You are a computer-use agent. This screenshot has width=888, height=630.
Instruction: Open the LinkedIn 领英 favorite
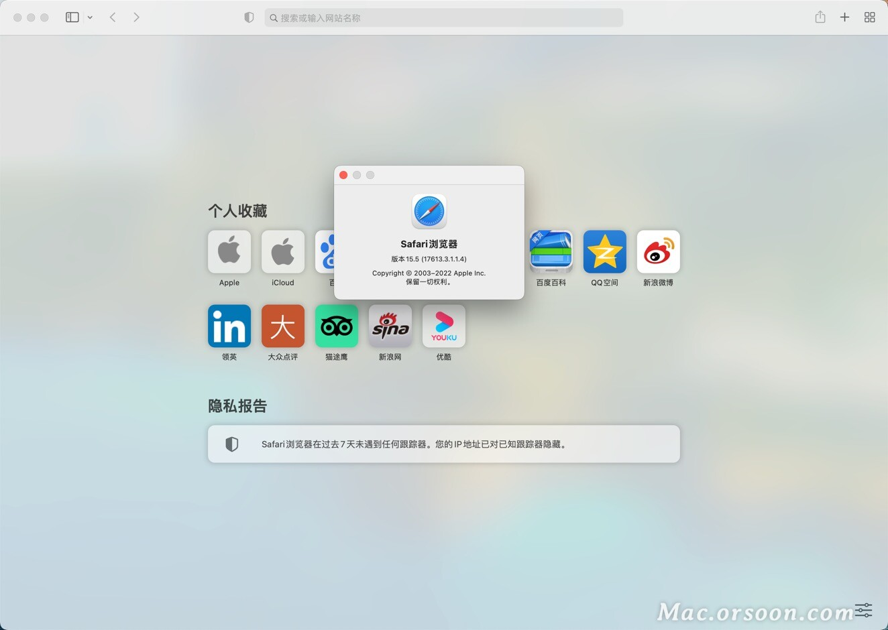click(x=229, y=326)
